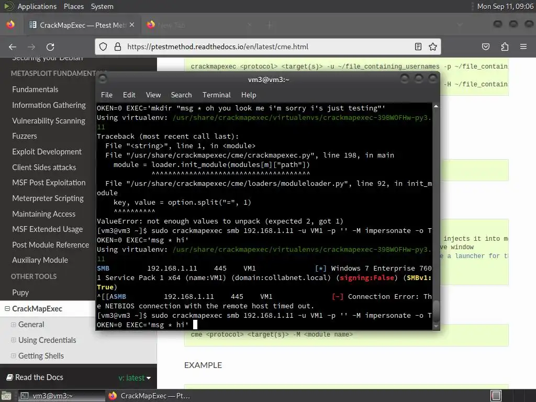Viewport: 536px width, 402px height.
Task: Click the Read the Docs book icon
Action: [x=9, y=377]
